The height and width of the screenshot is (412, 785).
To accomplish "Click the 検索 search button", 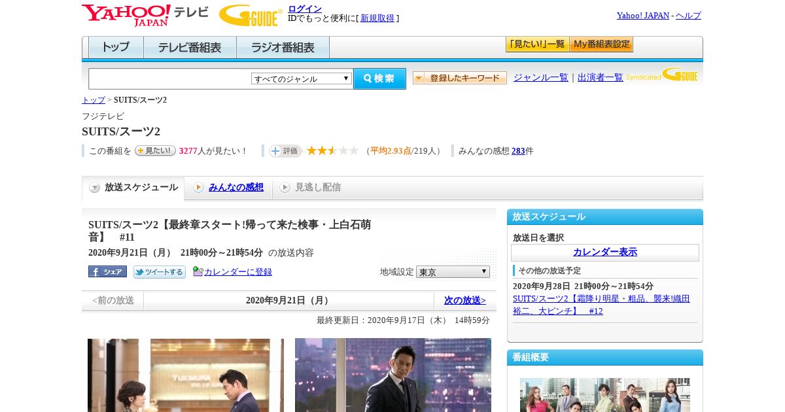I will tap(379, 78).
